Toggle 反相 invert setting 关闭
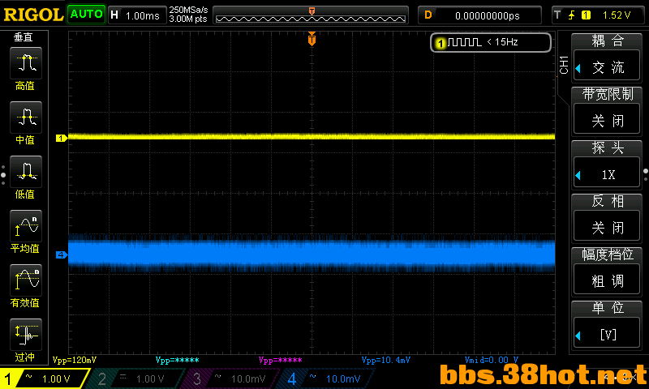 (x=607, y=218)
